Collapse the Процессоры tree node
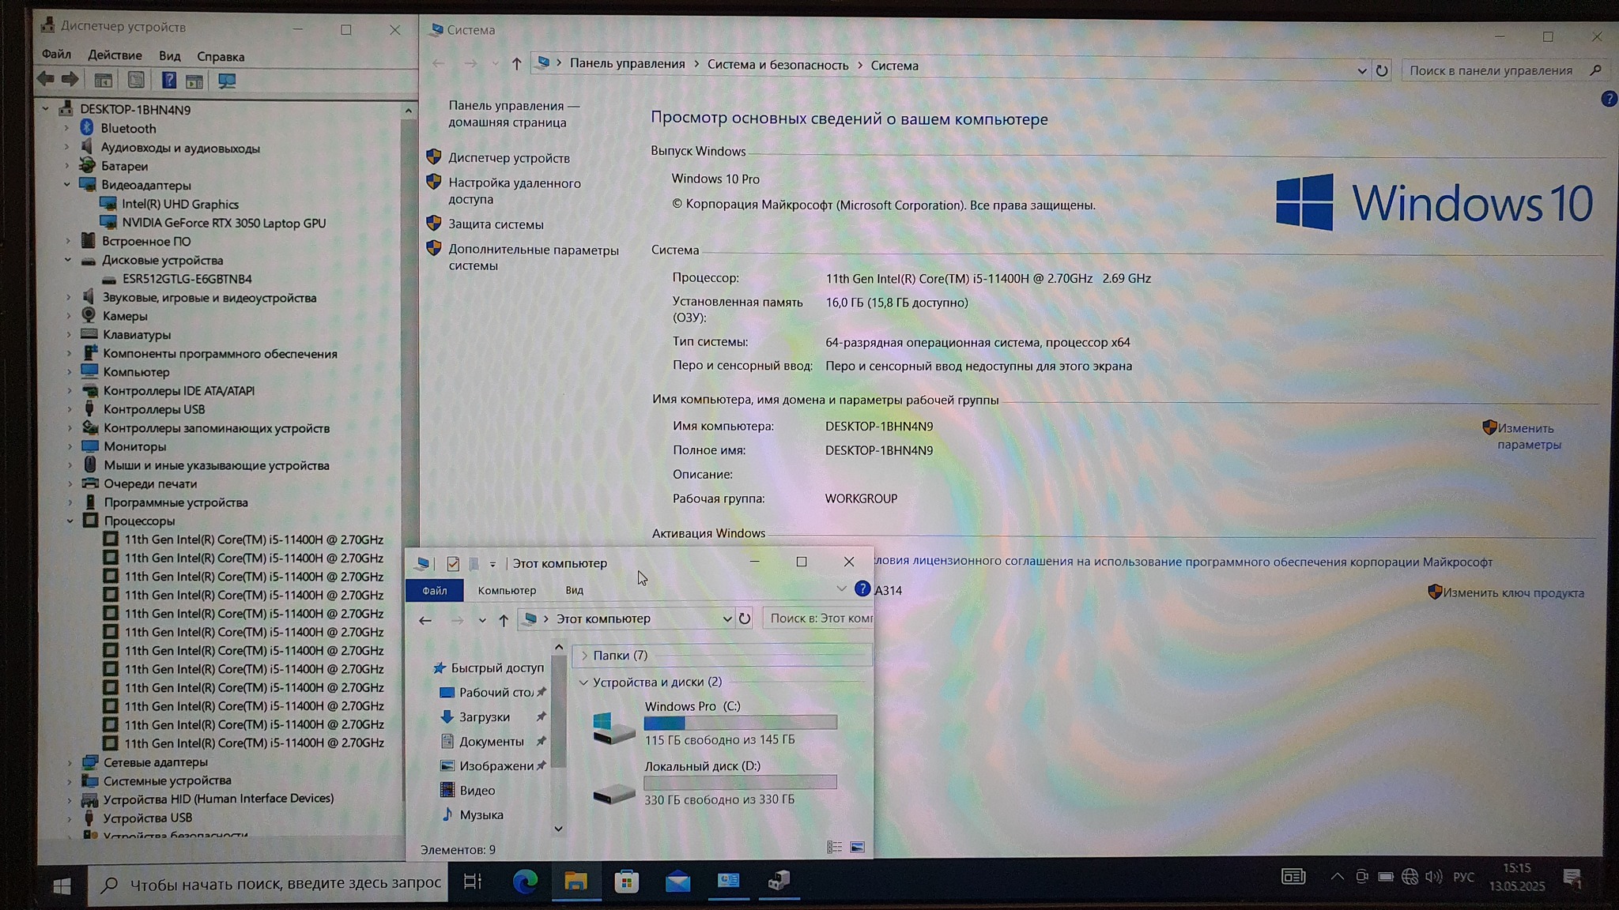This screenshot has width=1619, height=910. pos(70,521)
